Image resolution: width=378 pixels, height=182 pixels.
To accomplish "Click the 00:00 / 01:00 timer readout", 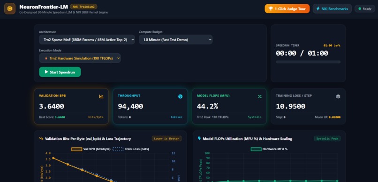I will pyautogui.click(x=302, y=53).
